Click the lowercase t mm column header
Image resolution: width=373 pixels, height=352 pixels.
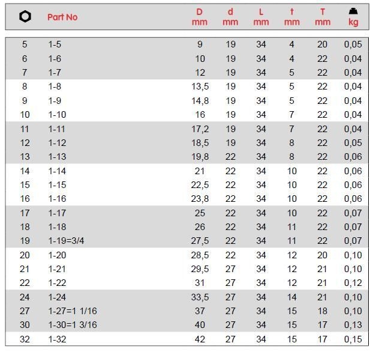[291, 17]
